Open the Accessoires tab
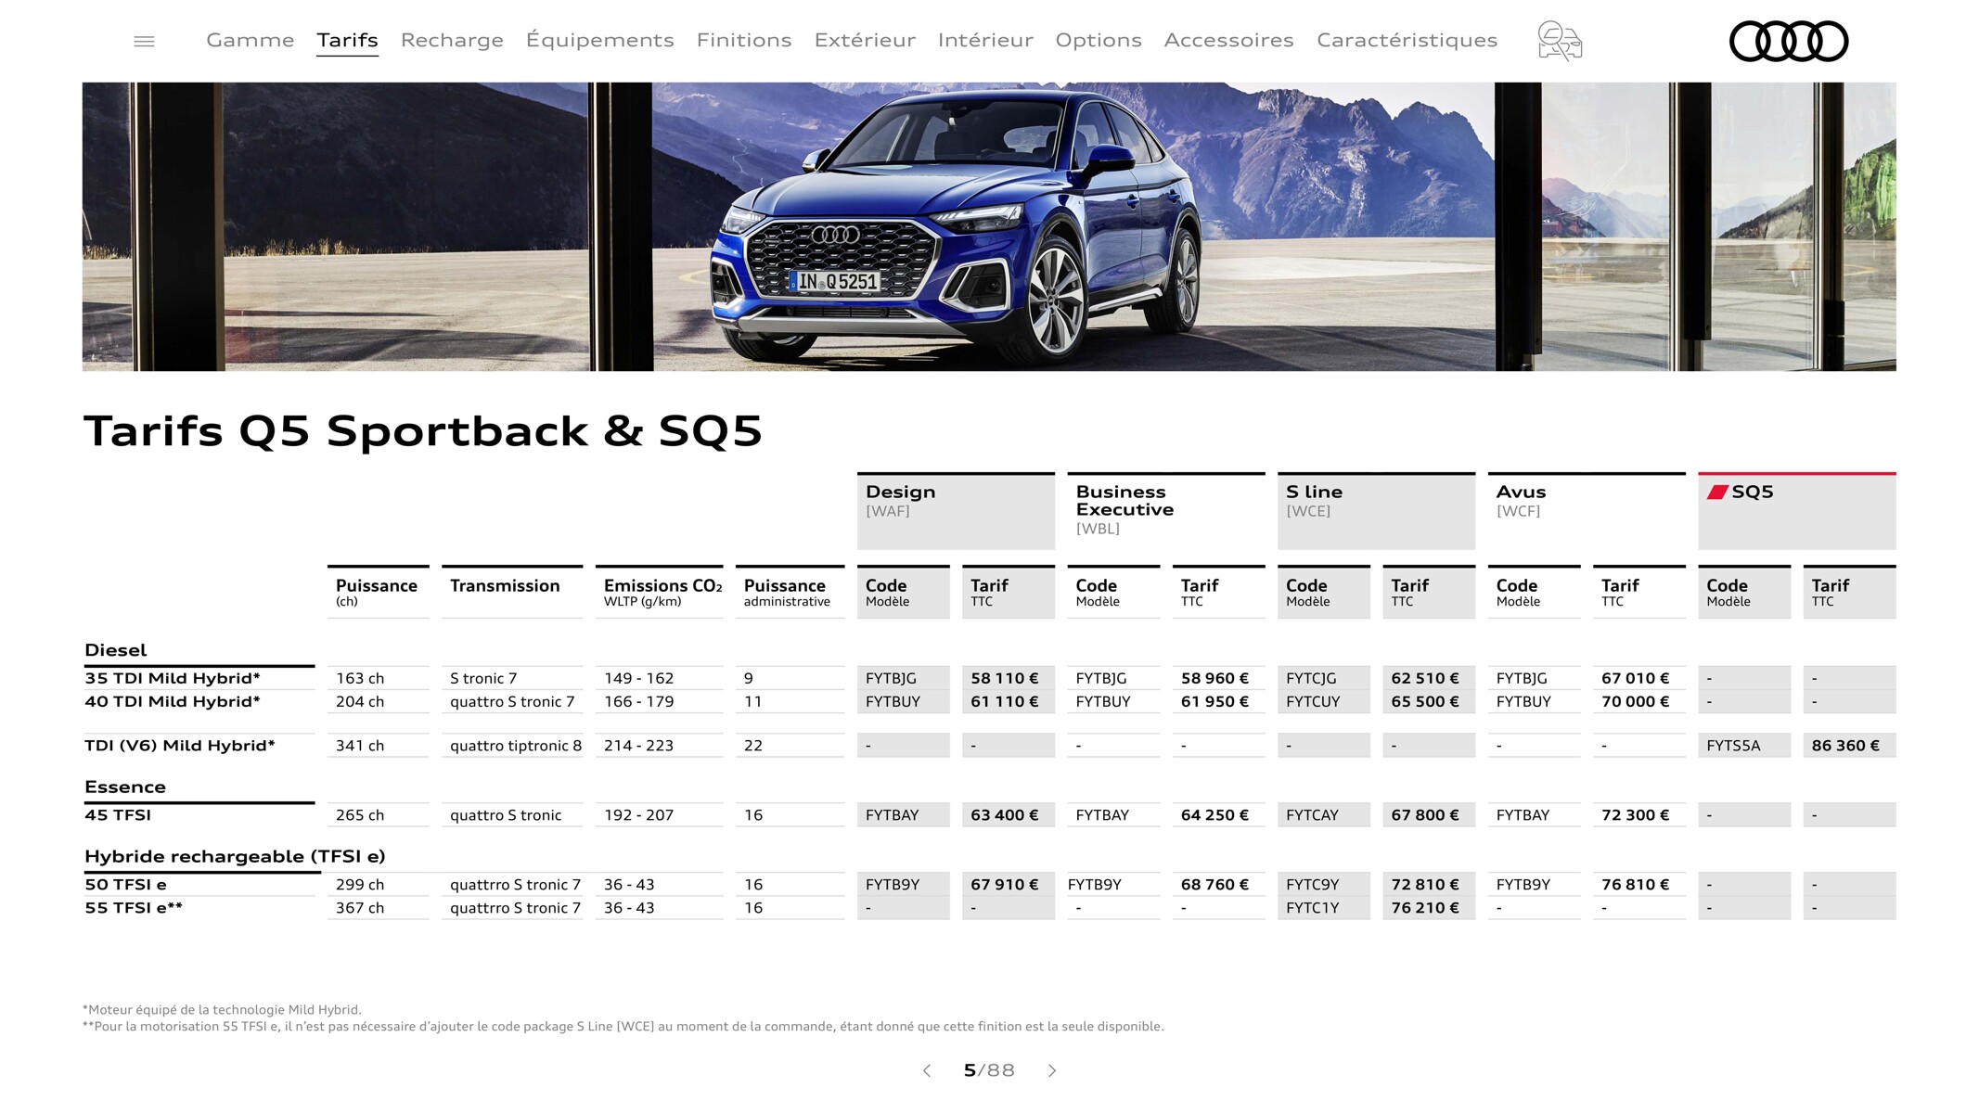The image size is (1979, 1113). (x=1229, y=40)
